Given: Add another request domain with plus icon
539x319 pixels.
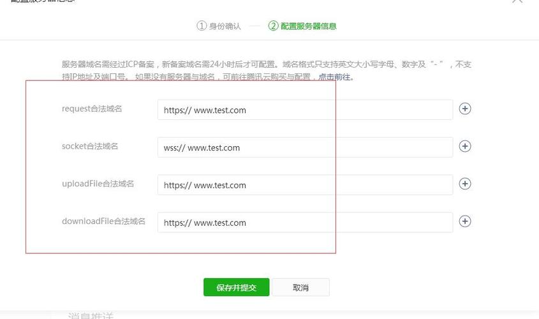Looking at the screenshot, I should (x=465, y=109).
